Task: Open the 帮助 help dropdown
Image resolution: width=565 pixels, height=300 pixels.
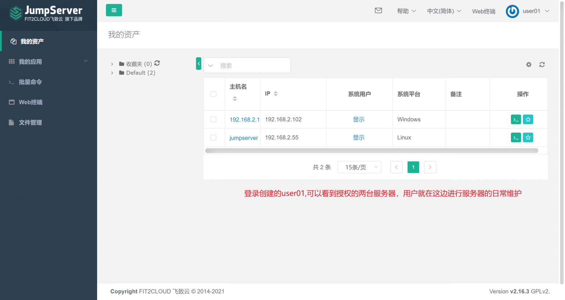Action: pyautogui.click(x=406, y=11)
